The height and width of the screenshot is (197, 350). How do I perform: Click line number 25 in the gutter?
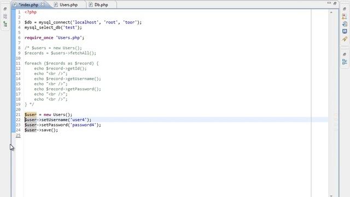tap(18, 135)
